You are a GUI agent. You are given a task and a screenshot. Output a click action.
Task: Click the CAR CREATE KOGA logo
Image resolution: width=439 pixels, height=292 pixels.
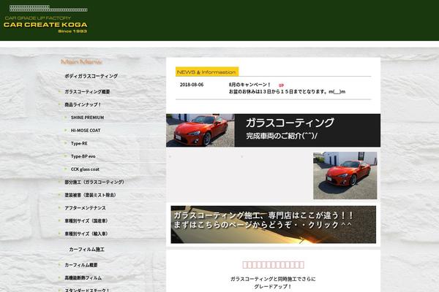coord(45,25)
